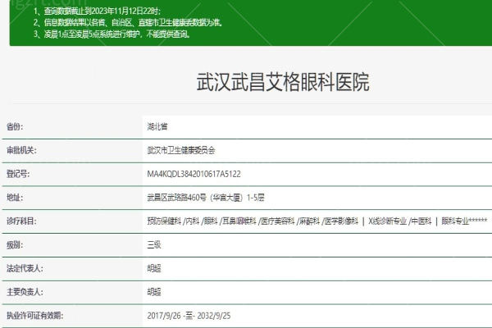Click the 法定代表人 label
492x328 pixels.
pos(25,268)
